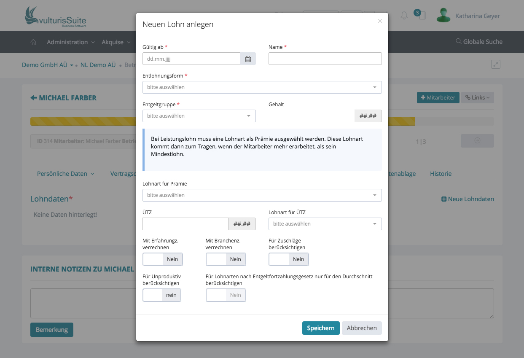Toggle Für Unproduktiv berücksichtigen switch
Screen dimensions: 524x358
162,295
